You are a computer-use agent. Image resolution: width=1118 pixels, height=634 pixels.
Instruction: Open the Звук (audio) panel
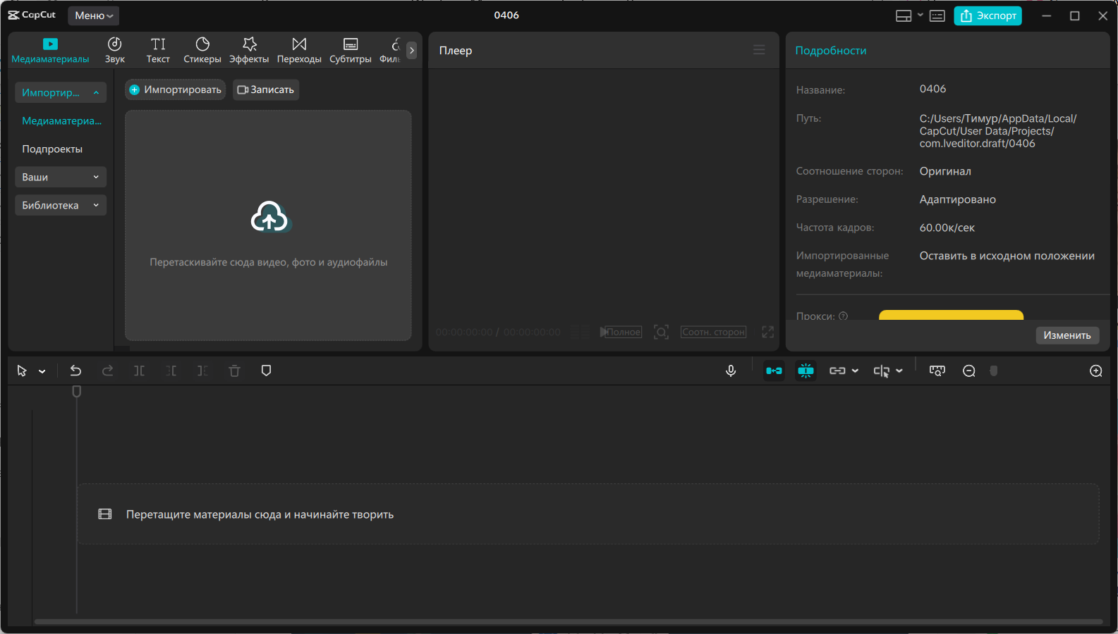(x=114, y=50)
